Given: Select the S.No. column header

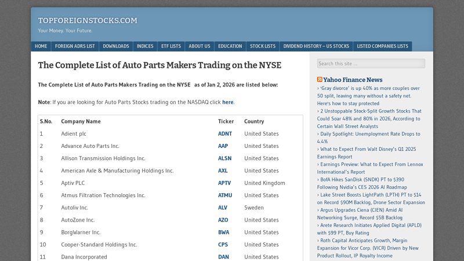Looking at the screenshot, I should [x=46, y=121].
